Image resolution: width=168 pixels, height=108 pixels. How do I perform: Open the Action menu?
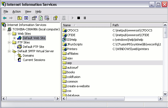click(x=16, y=11)
